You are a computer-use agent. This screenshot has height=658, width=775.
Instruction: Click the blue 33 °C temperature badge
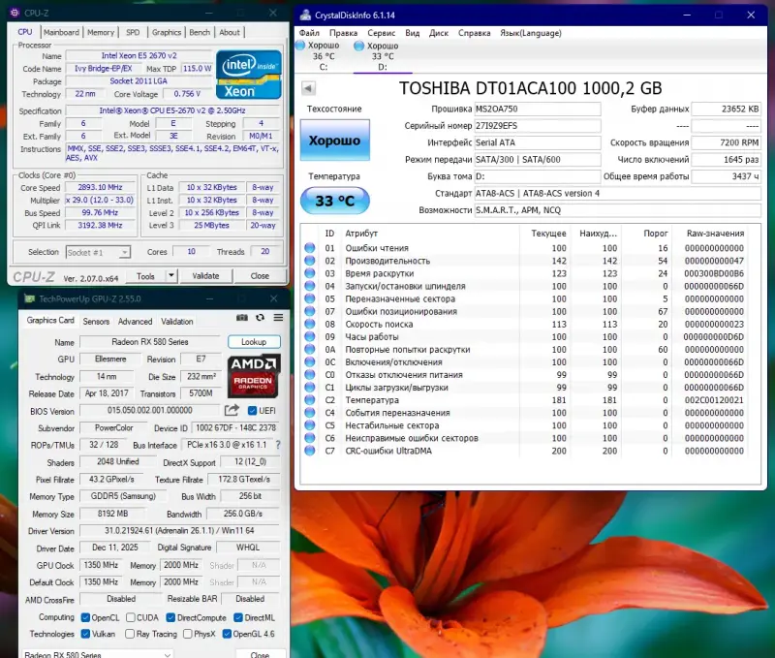tap(334, 201)
